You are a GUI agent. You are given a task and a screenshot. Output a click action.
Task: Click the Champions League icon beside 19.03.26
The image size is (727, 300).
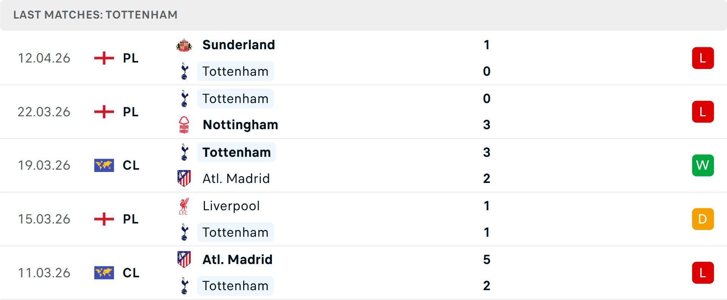pos(104,165)
